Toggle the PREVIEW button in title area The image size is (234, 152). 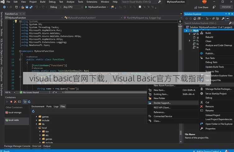click(226, 7)
